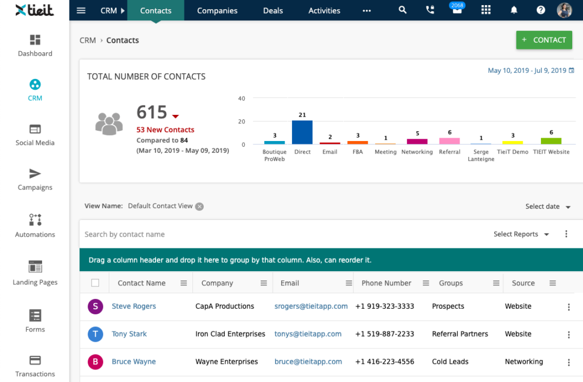Go to Campaigns paper-plane icon
583x382 pixels.
[x=35, y=174]
